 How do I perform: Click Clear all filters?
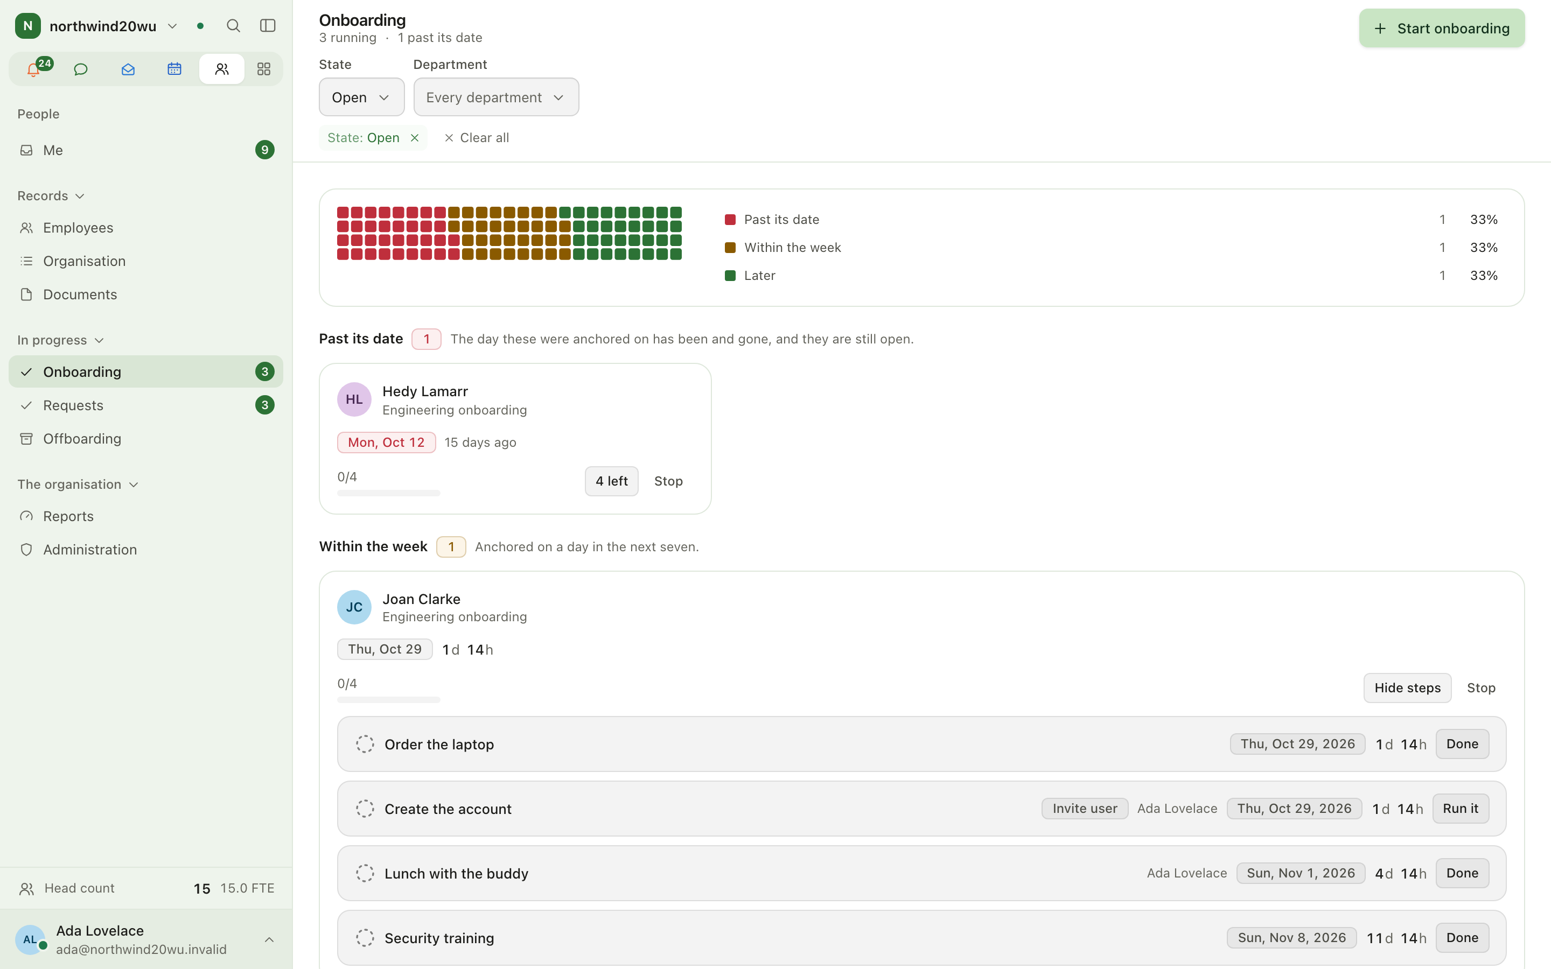(477, 138)
